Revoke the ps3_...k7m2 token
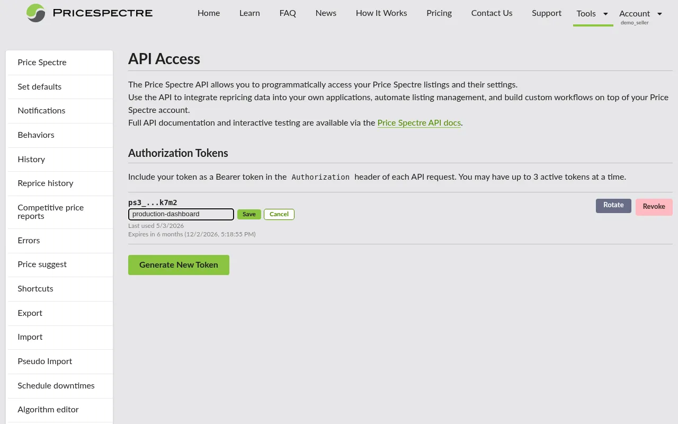Viewport: 678px width, 424px height. [x=654, y=207]
